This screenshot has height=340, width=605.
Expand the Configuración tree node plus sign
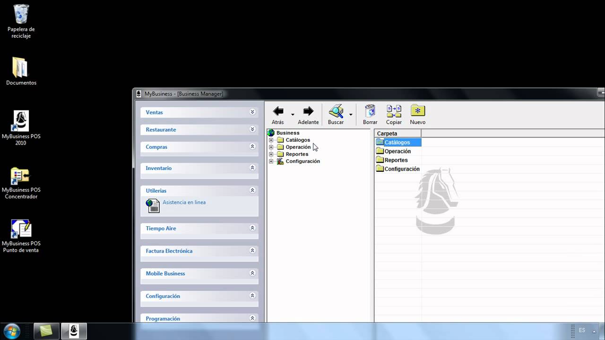point(271,161)
